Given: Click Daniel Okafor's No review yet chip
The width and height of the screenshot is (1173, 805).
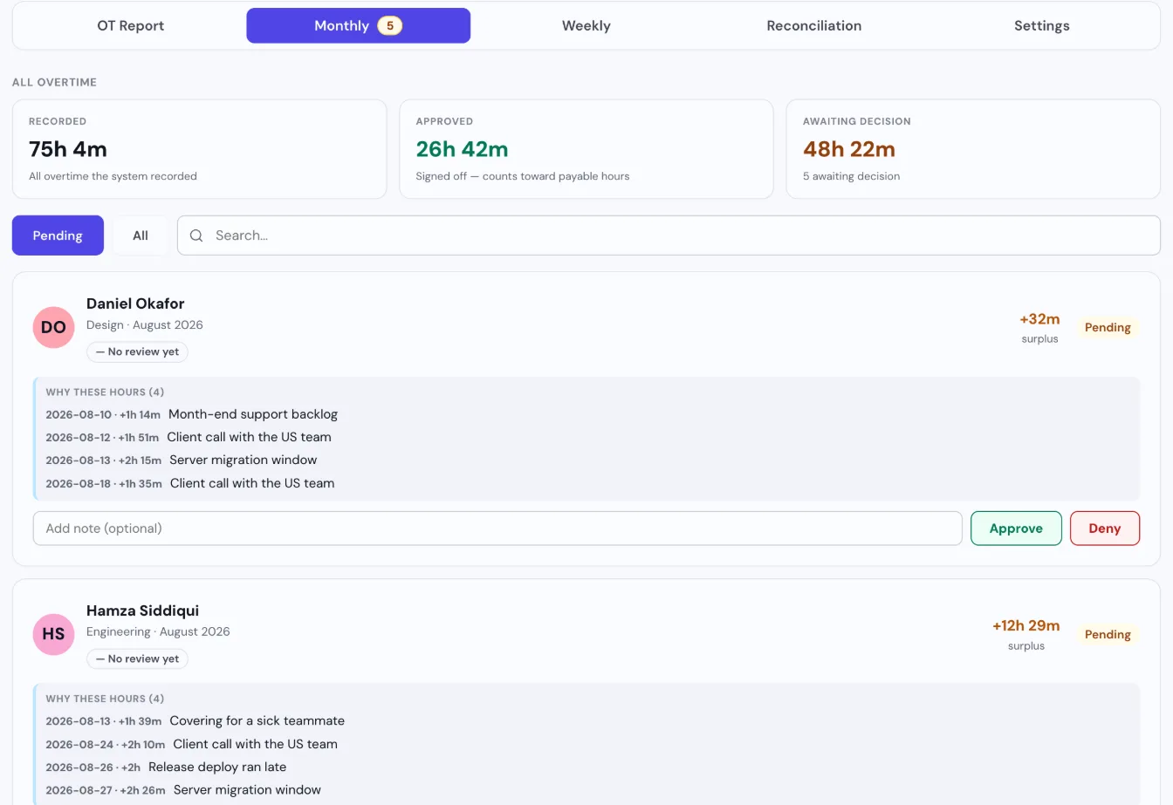Looking at the screenshot, I should click(x=137, y=351).
